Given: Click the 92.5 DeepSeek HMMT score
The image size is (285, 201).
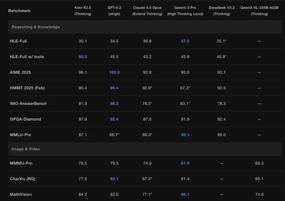Looking at the screenshot, I should click(x=222, y=88).
